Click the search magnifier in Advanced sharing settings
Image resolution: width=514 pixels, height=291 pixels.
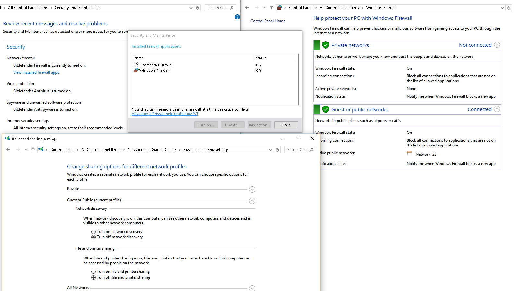[312, 150]
